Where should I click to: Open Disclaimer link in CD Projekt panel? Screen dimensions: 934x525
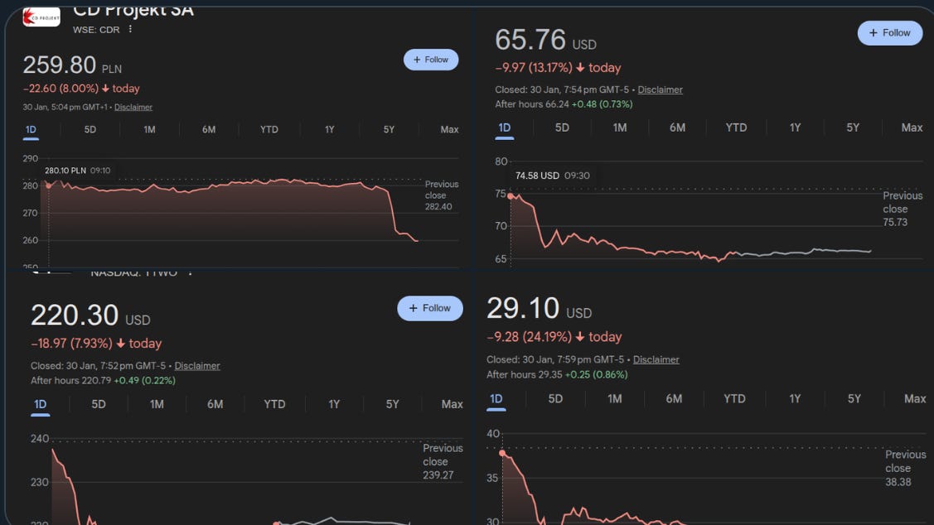[x=133, y=107]
